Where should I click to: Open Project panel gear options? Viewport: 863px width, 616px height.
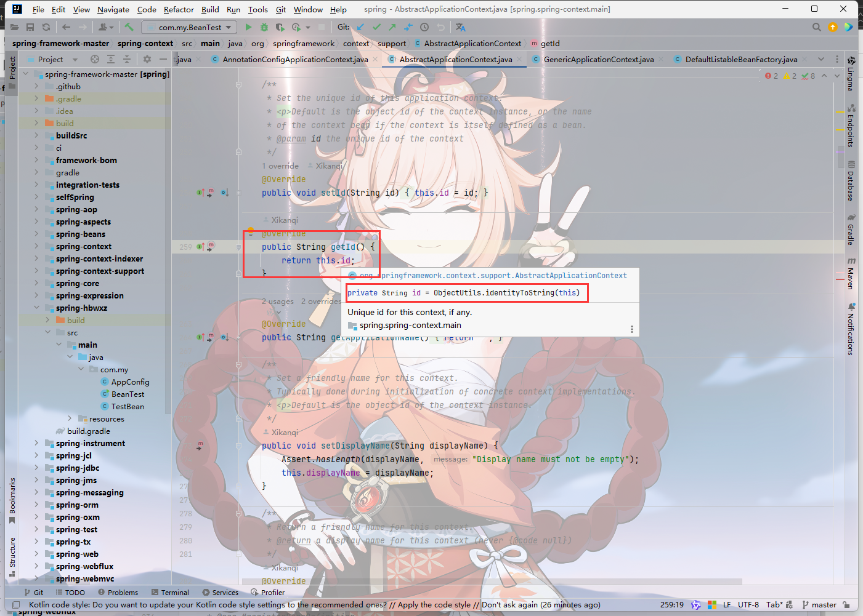tap(147, 59)
